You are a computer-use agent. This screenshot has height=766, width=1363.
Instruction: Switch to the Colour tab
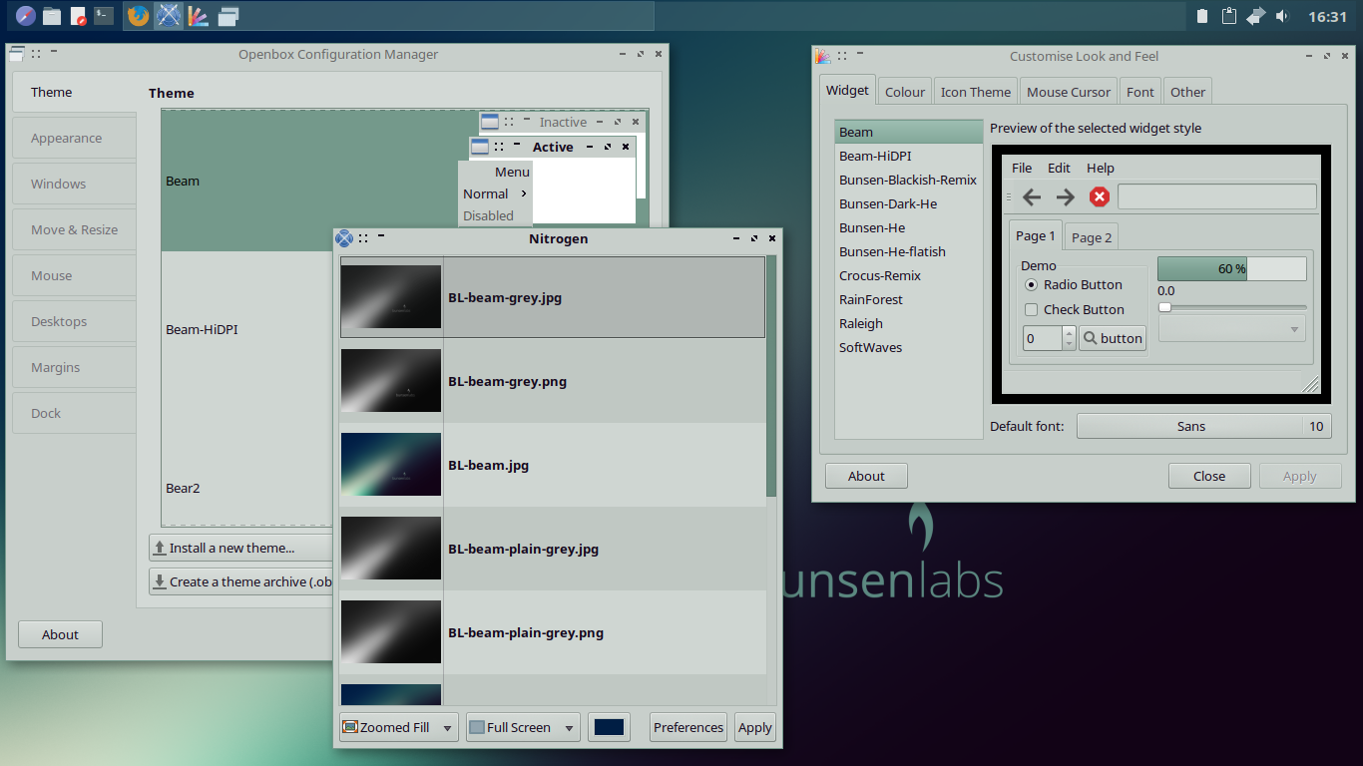905,92
